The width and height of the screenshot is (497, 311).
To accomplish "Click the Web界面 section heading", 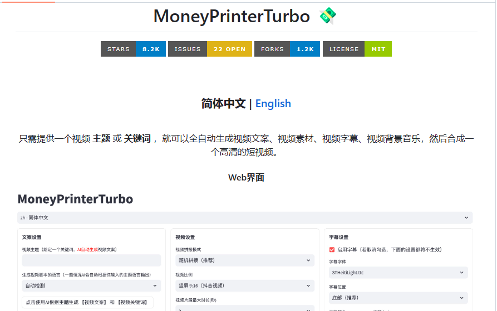I will [246, 178].
